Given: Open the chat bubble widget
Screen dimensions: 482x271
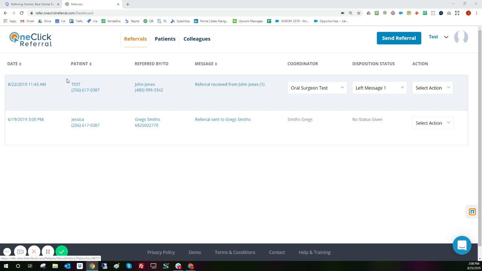Looking at the screenshot, I should 462,245.
